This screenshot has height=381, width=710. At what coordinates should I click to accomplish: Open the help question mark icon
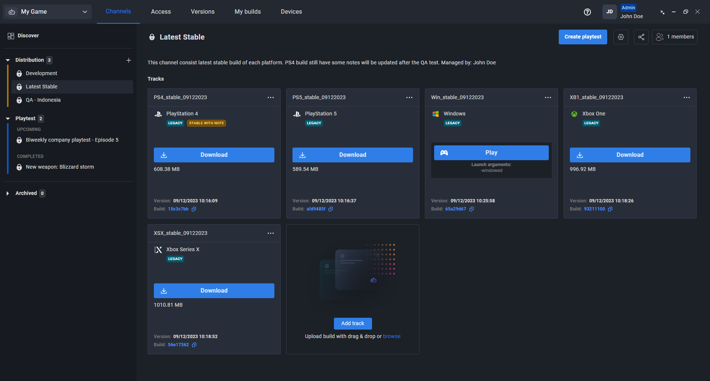pos(587,12)
